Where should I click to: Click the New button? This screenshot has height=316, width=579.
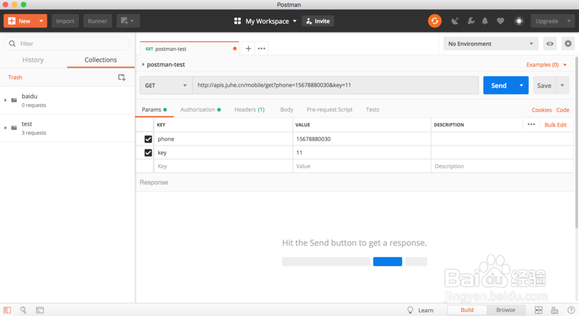click(19, 21)
